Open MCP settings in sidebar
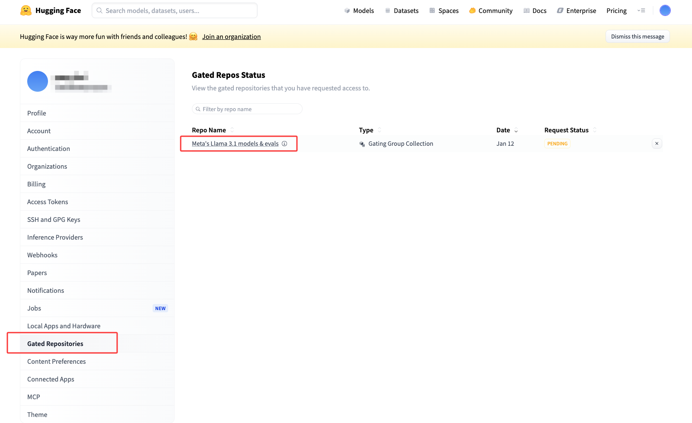This screenshot has height=423, width=692. [x=97, y=397]
